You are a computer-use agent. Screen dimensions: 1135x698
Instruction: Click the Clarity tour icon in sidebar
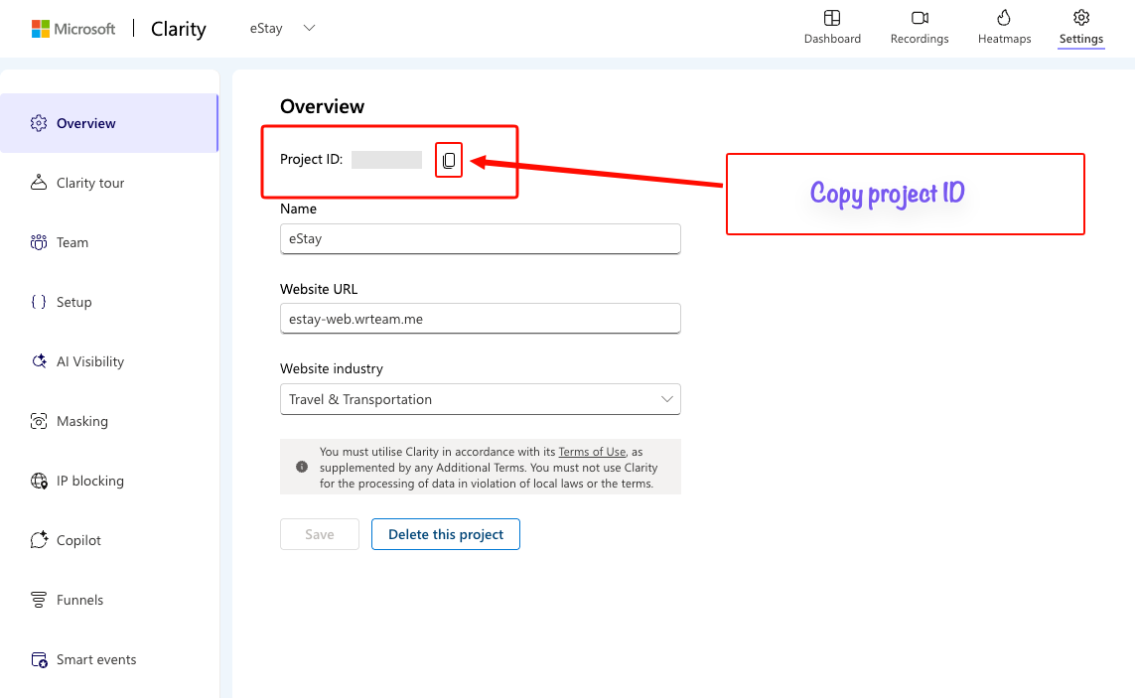39,183
